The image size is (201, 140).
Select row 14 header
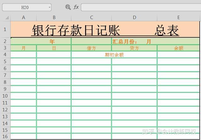point(5,123)
